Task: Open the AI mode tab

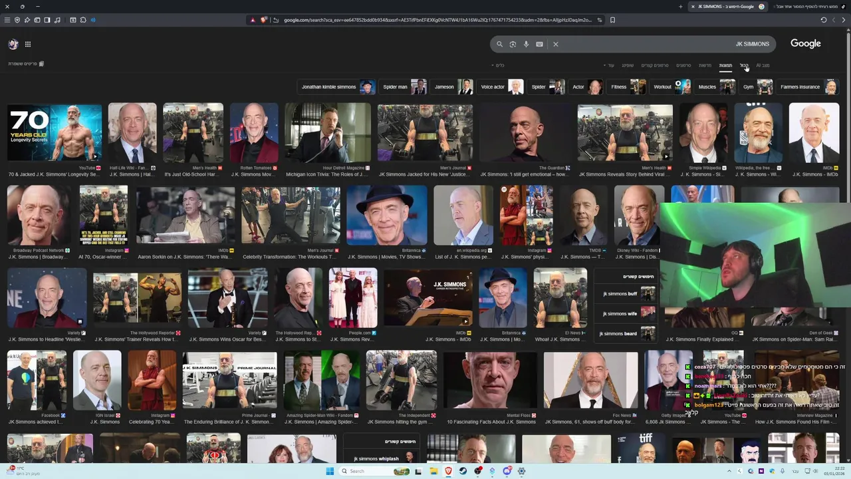Action: point(763,65)
